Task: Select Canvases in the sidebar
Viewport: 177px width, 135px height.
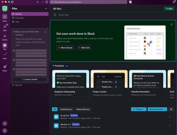Action: (x=30, y=18)
